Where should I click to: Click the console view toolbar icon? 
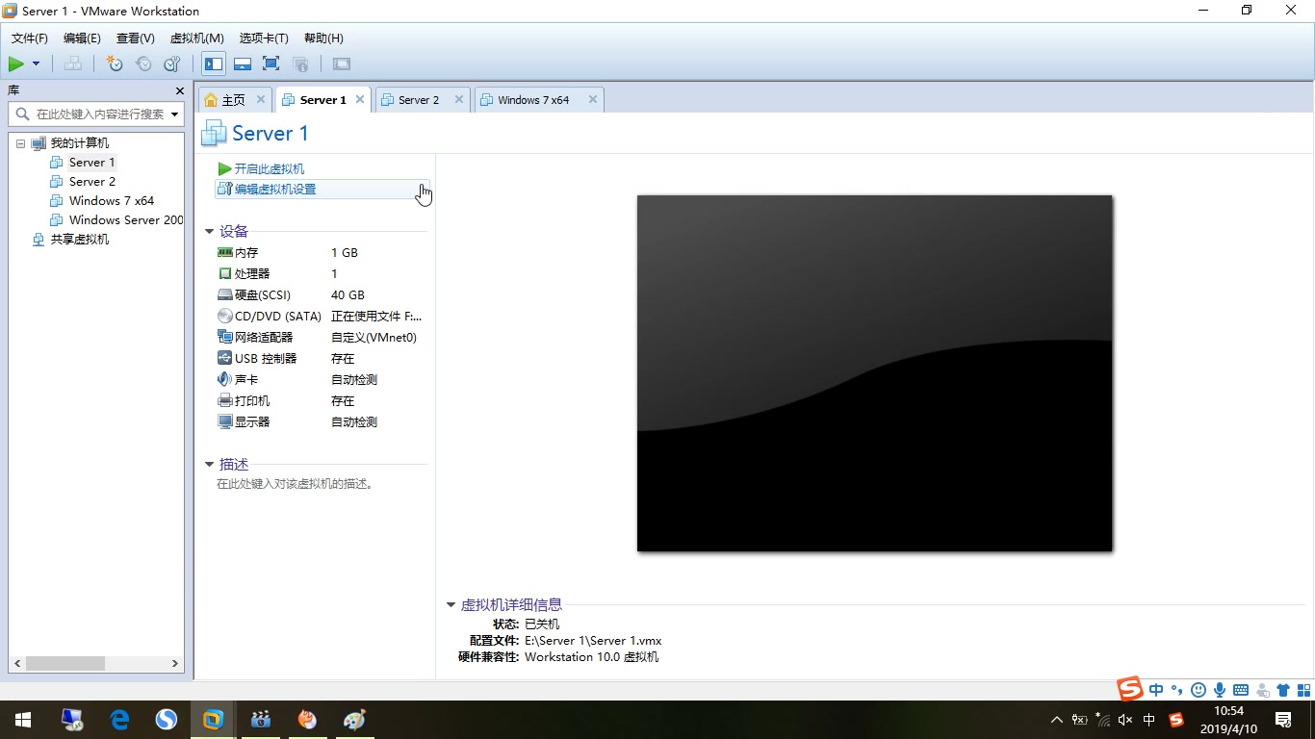coord(342,64)
